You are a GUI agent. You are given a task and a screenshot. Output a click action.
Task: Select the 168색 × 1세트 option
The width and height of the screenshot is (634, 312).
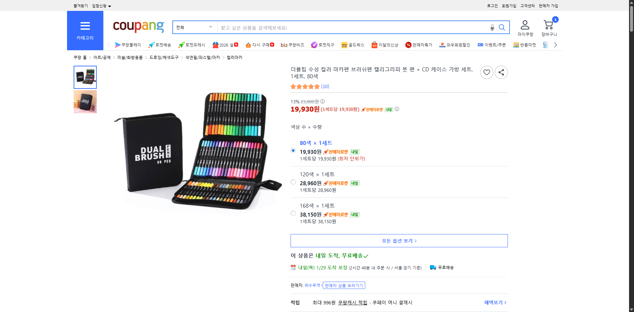point(293,213)
